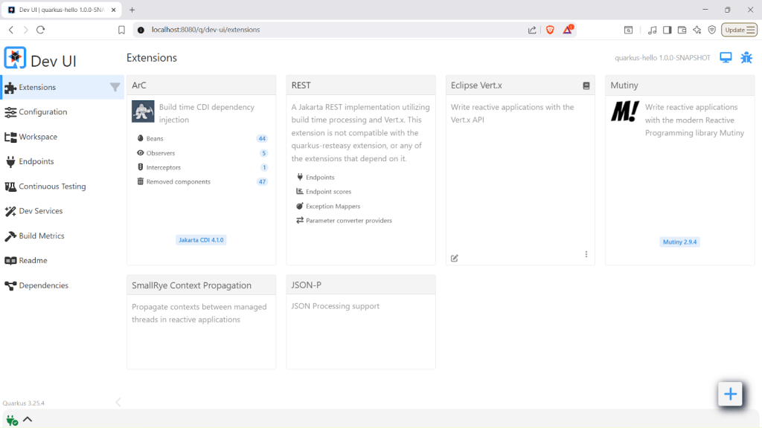The height and width of the screenshot is (428, 762).
Task: Click the Quarkus Dev UI logo
Action: pos(15,58)
